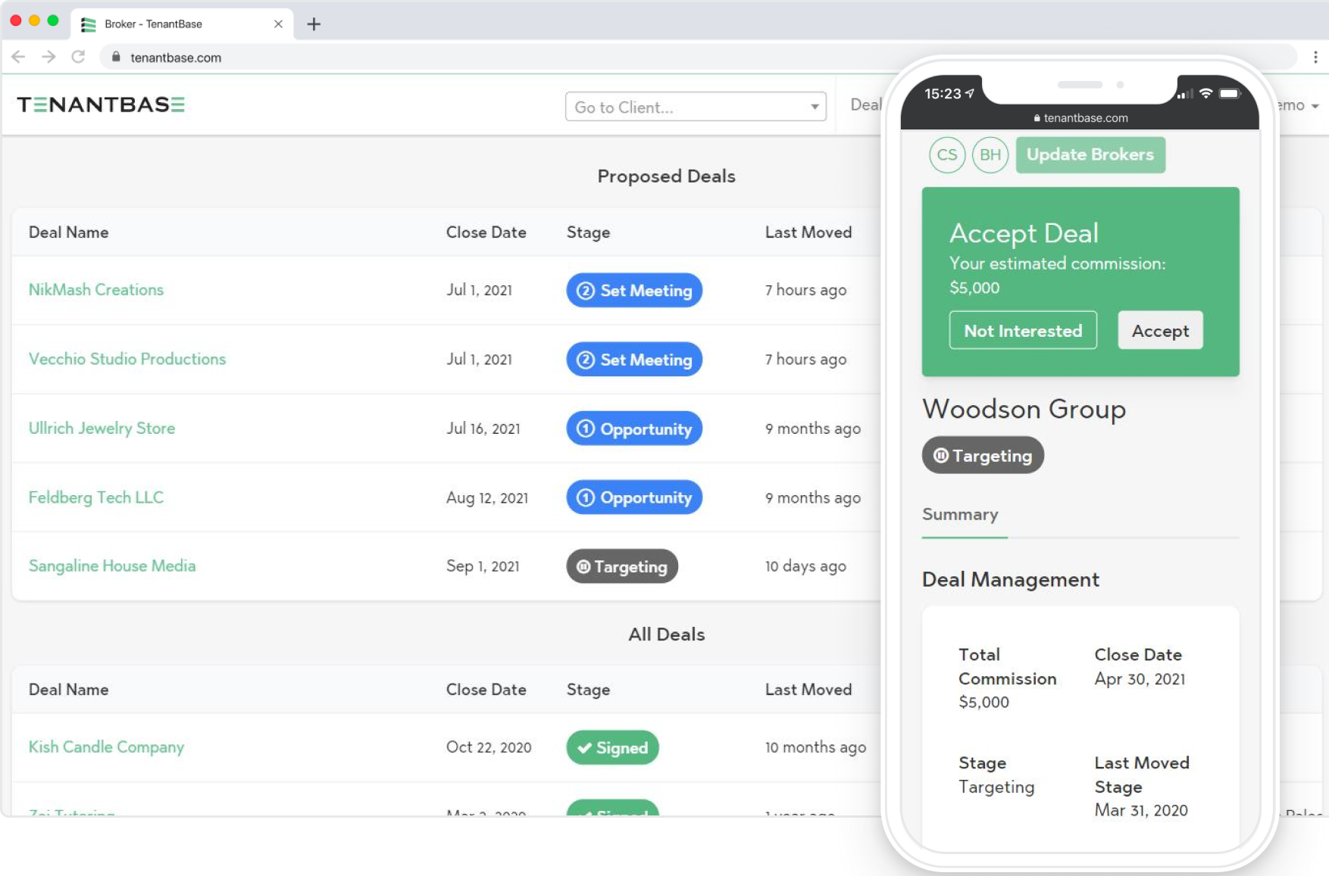Click Sangaline House Targeting stage badge
This screenshot has width=1329, height=876.
pyautogui.click(x=622, y=566)
